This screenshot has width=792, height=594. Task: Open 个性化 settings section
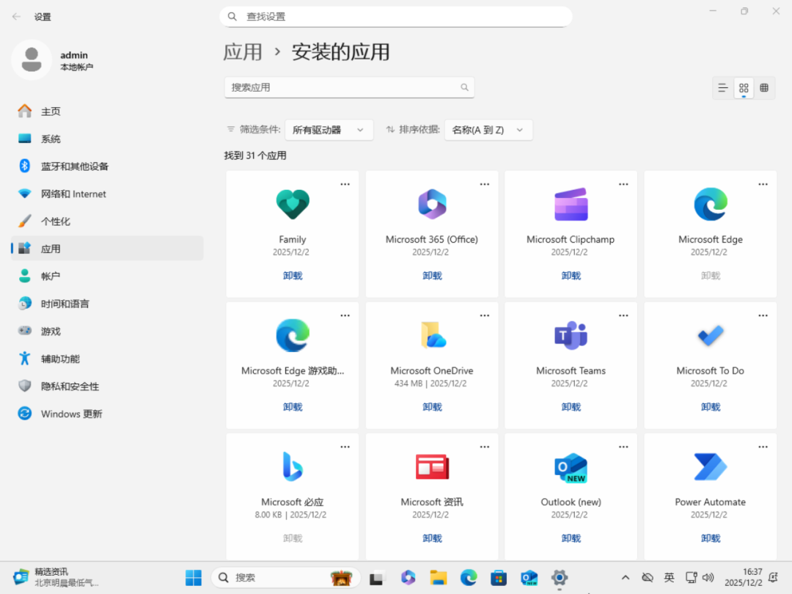(107, 221)
